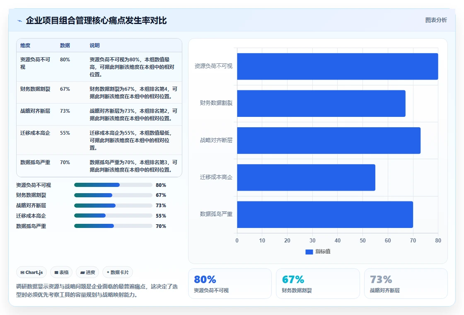Screen dimensions: 464x315
Task: Click the 说明 column header
Action: [x=94, y=45]
